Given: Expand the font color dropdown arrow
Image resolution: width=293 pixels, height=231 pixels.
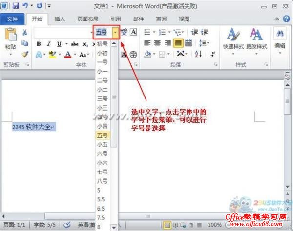Looking at the screenshot, I should point(75,55).
